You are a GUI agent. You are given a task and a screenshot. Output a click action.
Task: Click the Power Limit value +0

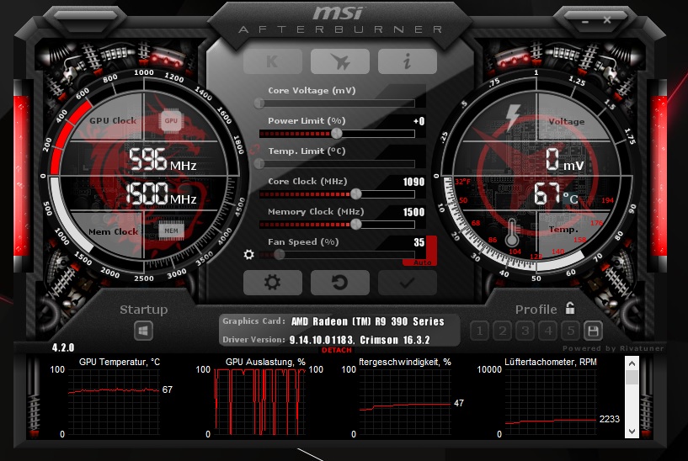coord(419,121)
